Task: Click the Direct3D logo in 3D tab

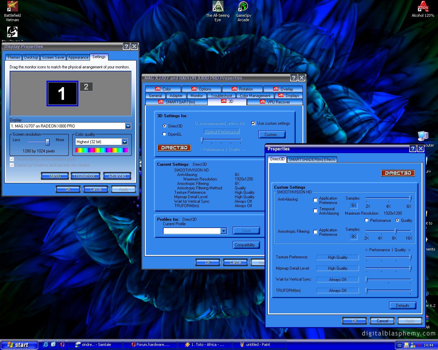Action: (174, 148)
